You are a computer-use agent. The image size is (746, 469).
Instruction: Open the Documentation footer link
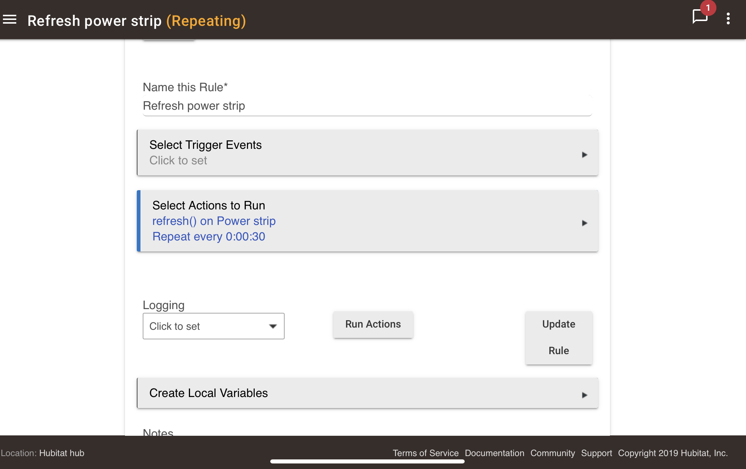(x=494, y=453)
